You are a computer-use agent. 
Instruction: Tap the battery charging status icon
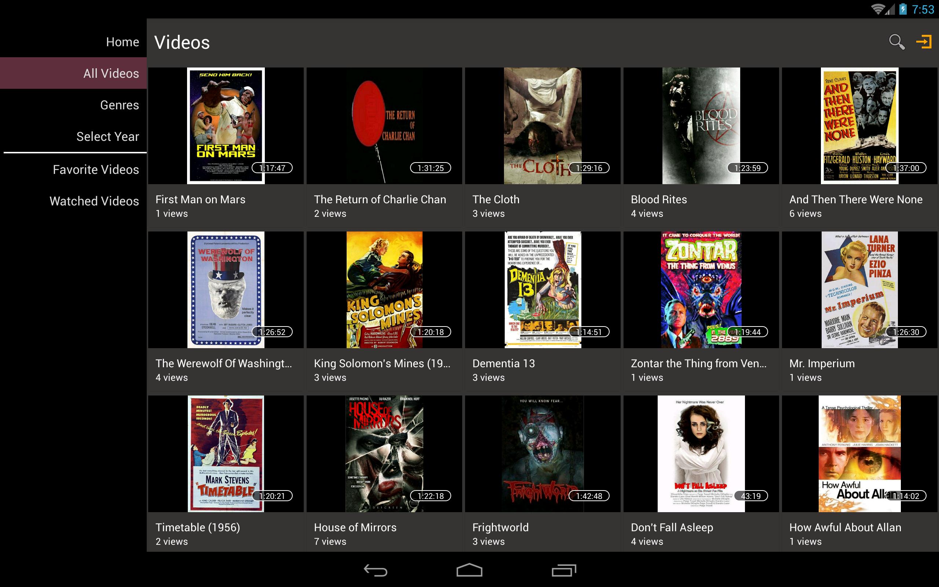903,9
